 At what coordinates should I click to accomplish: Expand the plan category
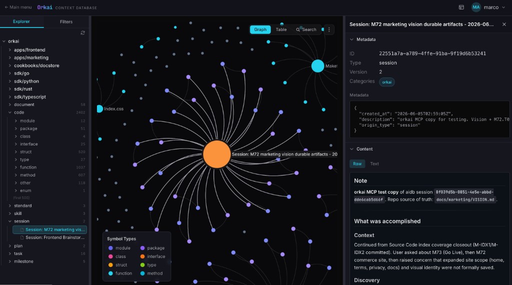point(10,246)
